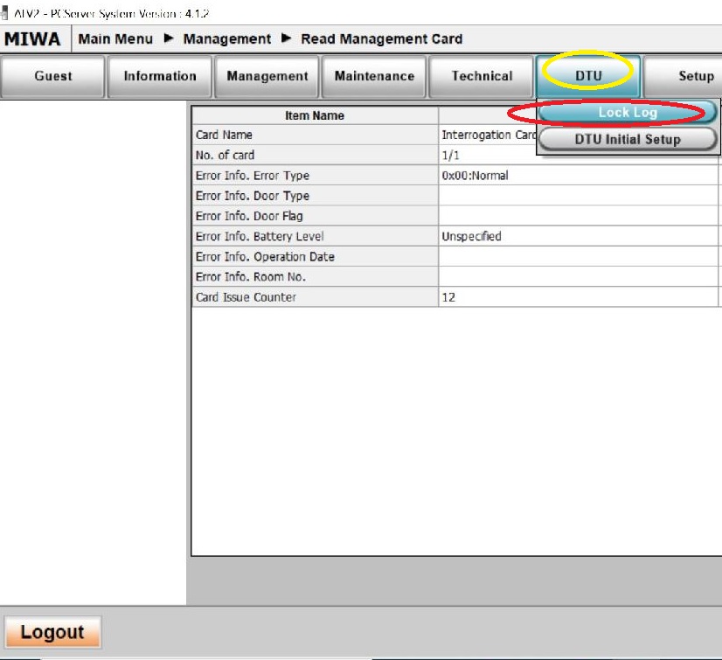
Task: Collapse the DTU dropdown menu
Action: coord(588,76)
